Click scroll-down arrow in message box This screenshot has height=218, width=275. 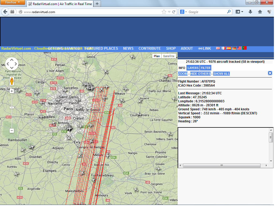coord(271,161)
